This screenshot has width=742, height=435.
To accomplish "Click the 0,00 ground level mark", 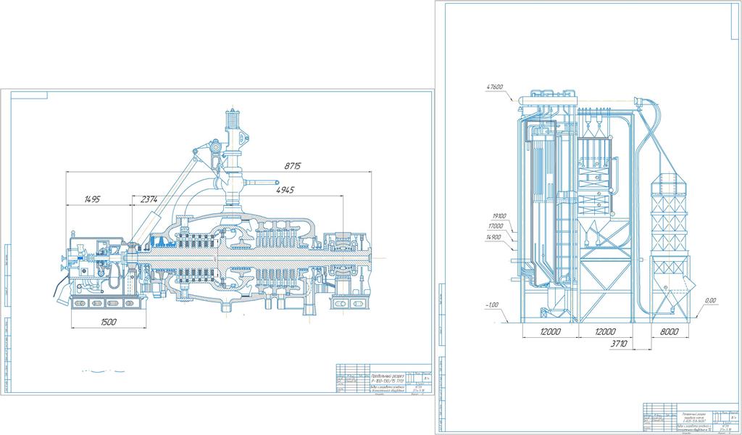I will click(x=710, y=300).
